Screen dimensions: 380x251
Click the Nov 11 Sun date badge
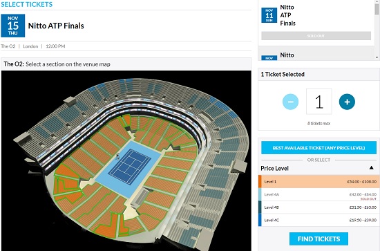(269, 15)
